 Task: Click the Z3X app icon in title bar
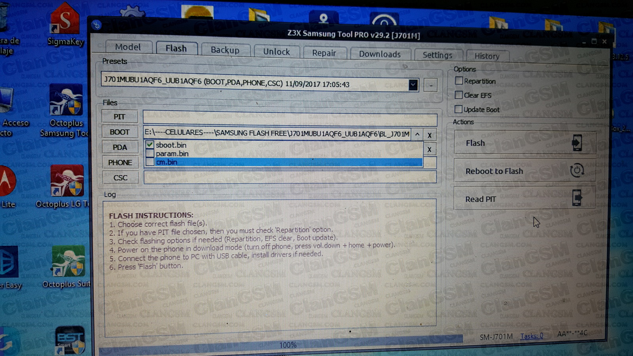tap(97, 25)
